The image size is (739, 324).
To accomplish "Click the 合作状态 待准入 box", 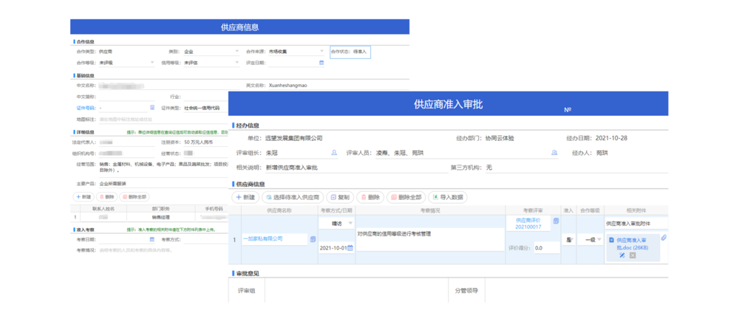I will coord(350,52).
